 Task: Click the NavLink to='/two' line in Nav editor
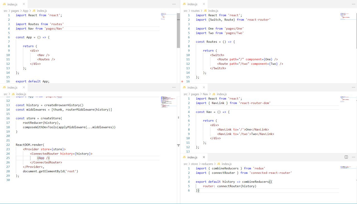click(x=246, y=134)
